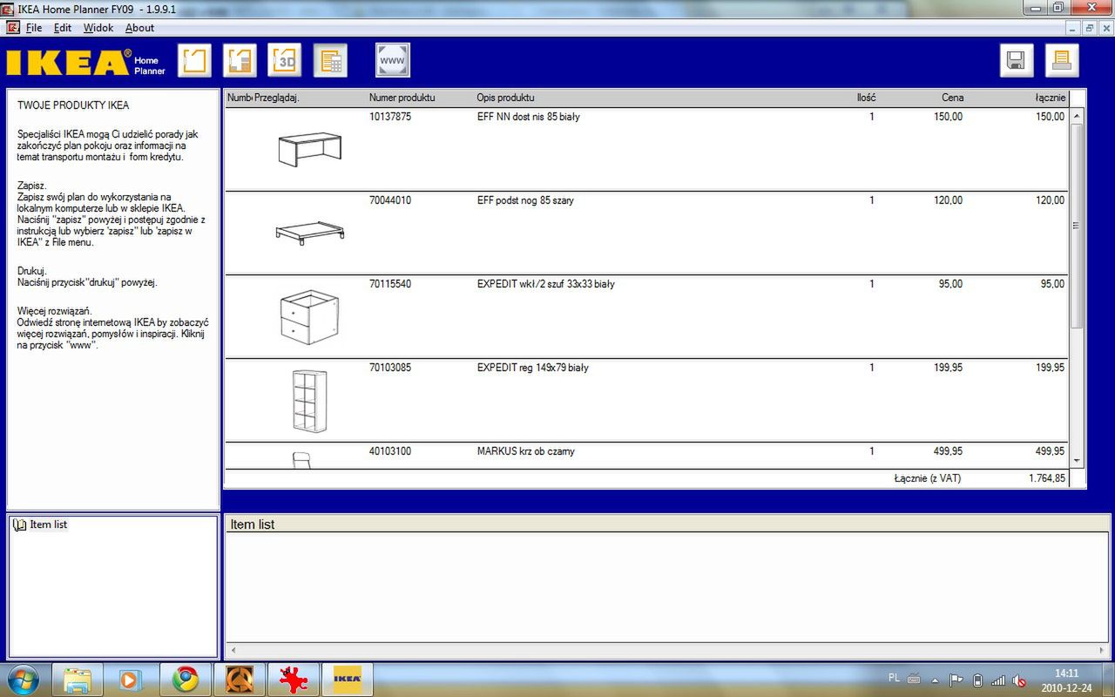Open the Widok menu
Screen dimensions: 1115x697
(98, 28)
